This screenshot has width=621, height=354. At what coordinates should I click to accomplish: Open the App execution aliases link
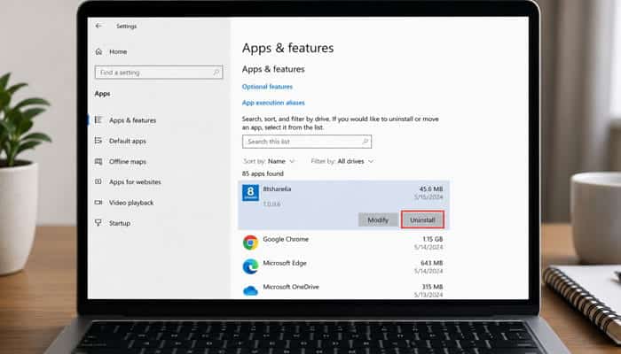pos(273,103)
